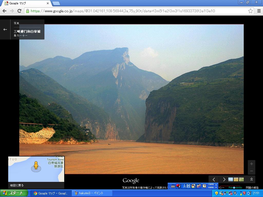Zoom in with the plus button
This screenshot has height=197, width=263.
(251, 164)
